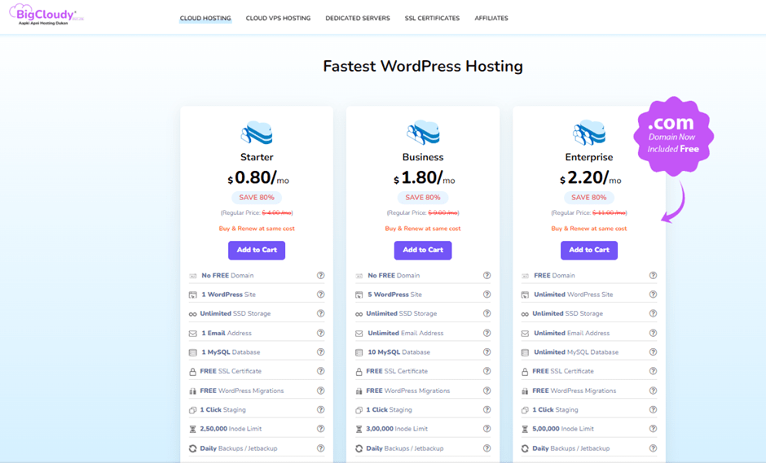Screen dimensions: 766x463
Task: Open the Affiliates menu item
Action: [x=491, y=18]
